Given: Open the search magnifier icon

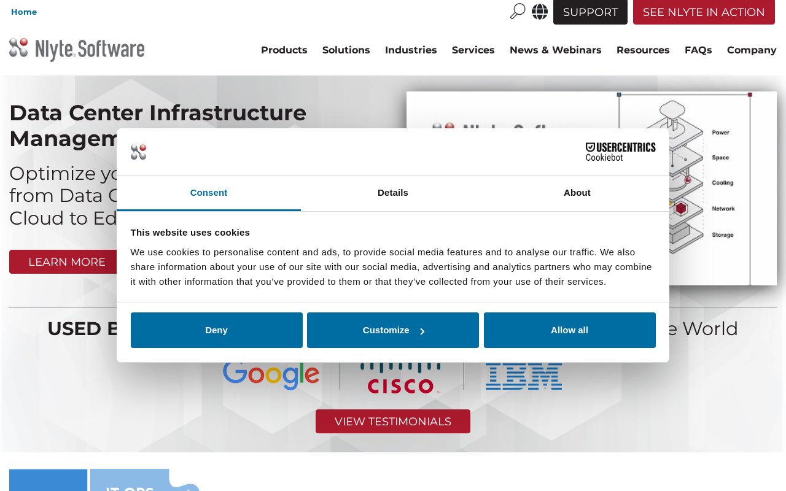Looking at the screenshot, I should click(x=518, y=11).
